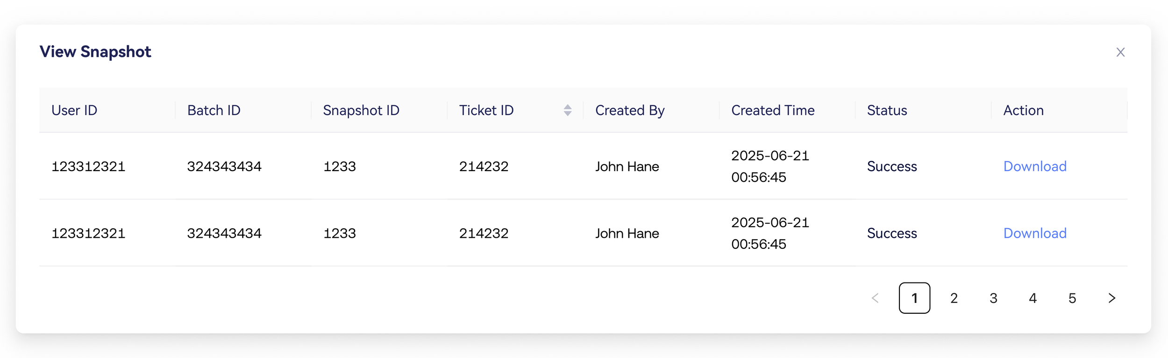Download the second row snapshot
Viewport: 1168px width, 358px height.
click(1034, 233)
